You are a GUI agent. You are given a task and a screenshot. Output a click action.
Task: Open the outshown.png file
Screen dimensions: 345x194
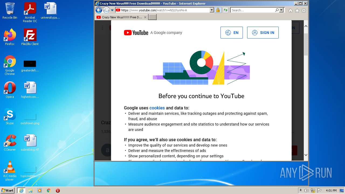pyautogui.click(x=30, y=119)
